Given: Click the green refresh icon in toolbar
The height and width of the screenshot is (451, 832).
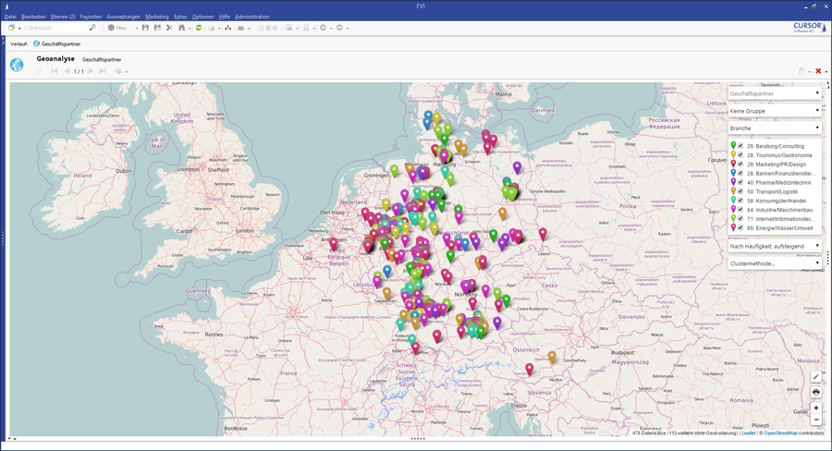Looking at the screenshot, I should point(198,28).
